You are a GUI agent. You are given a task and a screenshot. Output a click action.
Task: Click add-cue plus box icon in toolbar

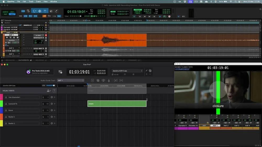click(92, 80)
